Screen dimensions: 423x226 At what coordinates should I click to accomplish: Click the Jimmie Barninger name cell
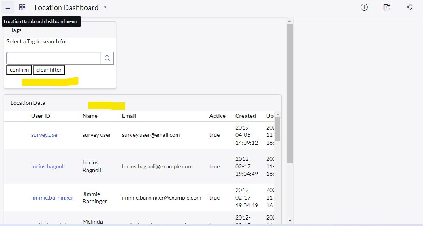point(95,198)
